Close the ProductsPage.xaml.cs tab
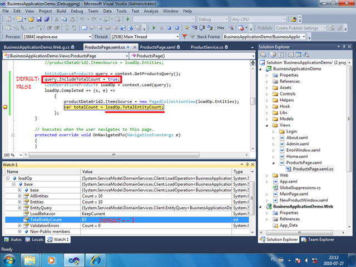Screen dimensions: 356x267 tap(135, 47)
